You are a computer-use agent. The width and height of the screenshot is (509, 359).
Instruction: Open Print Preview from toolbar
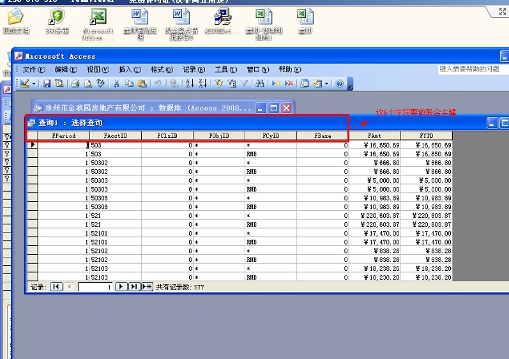coord(88,84)
